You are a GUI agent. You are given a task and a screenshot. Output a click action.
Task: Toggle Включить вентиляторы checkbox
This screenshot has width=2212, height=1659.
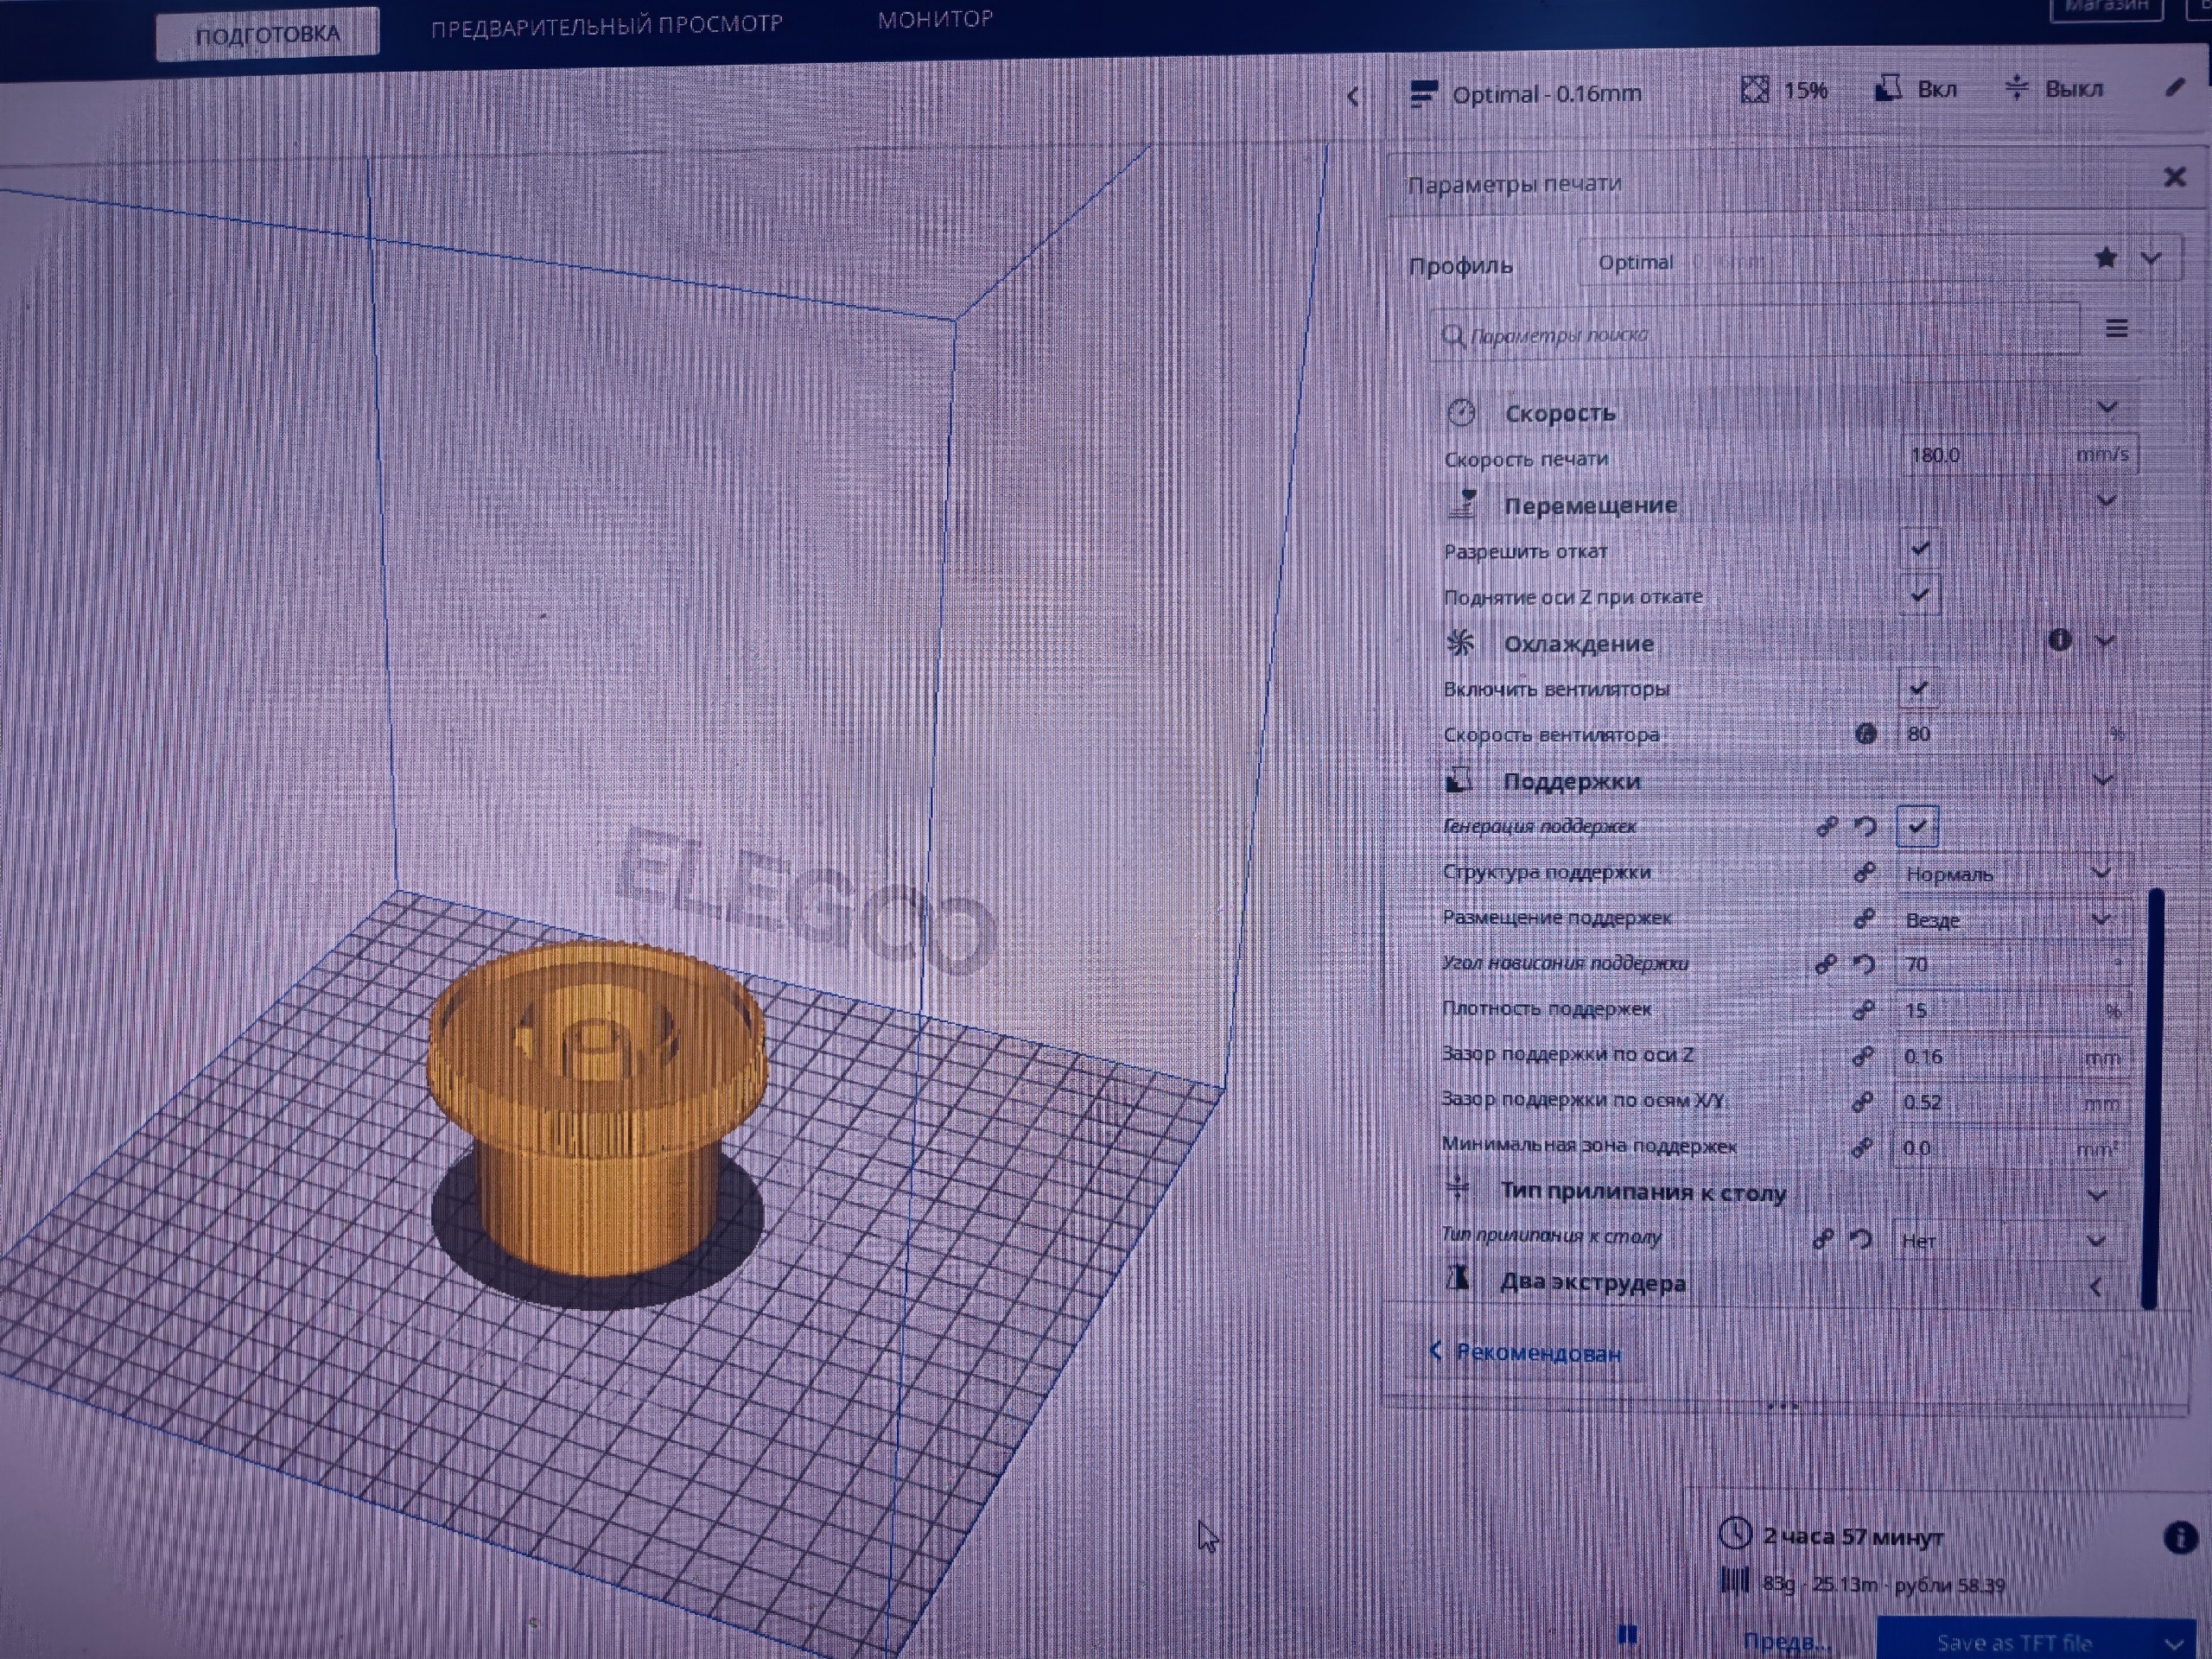click(1918, 688)
